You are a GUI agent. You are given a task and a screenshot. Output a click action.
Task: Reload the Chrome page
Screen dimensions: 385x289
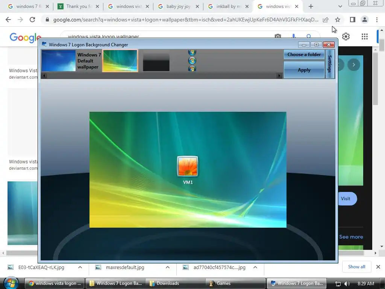pyautogui.click(x=32, y=20)
